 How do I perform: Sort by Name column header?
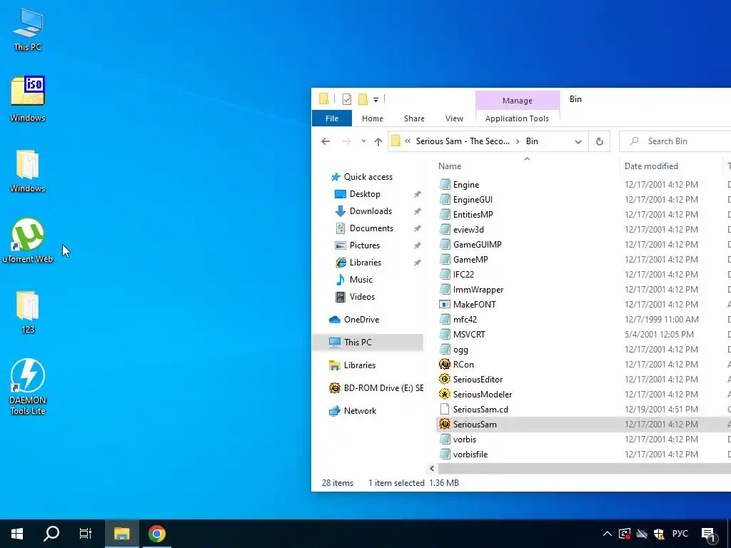[x=450, y=166]
